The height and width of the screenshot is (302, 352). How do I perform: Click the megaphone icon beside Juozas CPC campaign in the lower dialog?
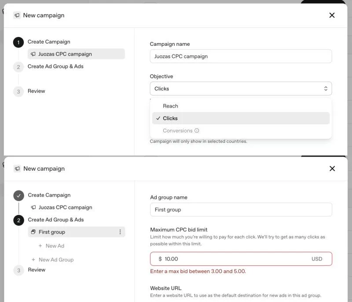click(x=33, y=207)
